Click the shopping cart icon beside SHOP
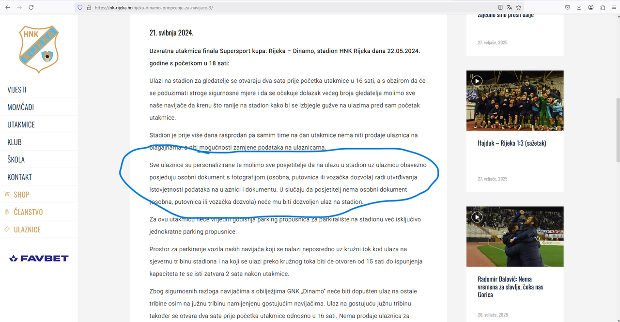Screen dimensions: 620x322 [x=7, y=194]
